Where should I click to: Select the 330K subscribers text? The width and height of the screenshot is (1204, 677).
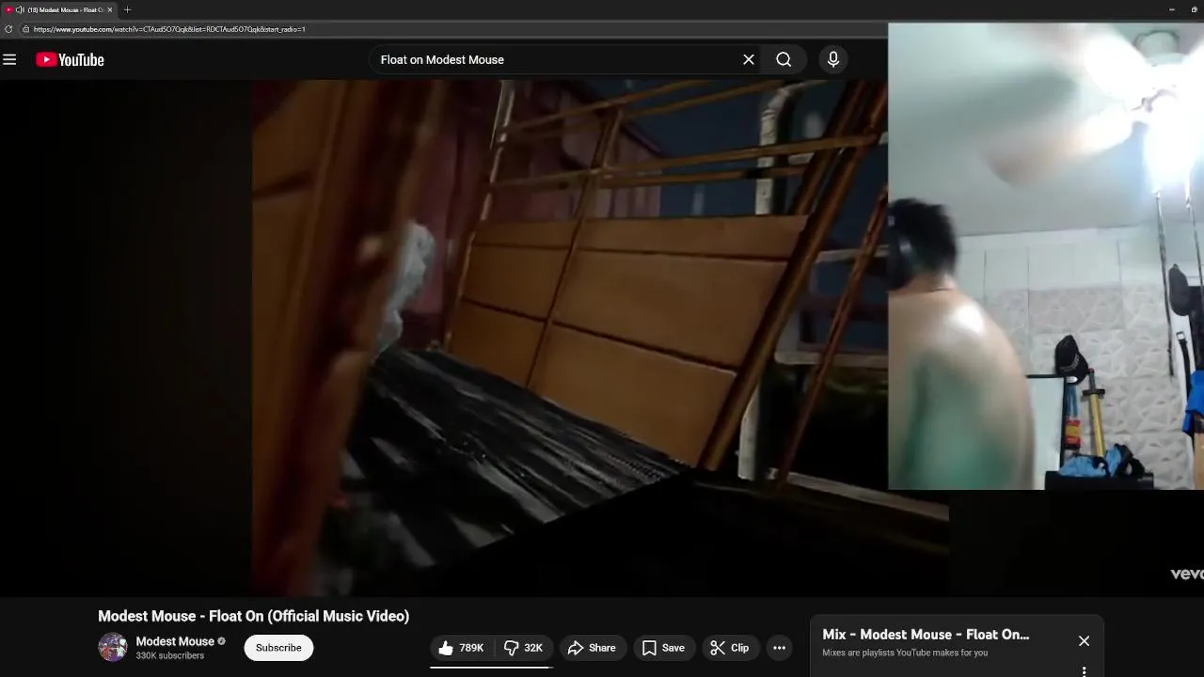[169, 655]
